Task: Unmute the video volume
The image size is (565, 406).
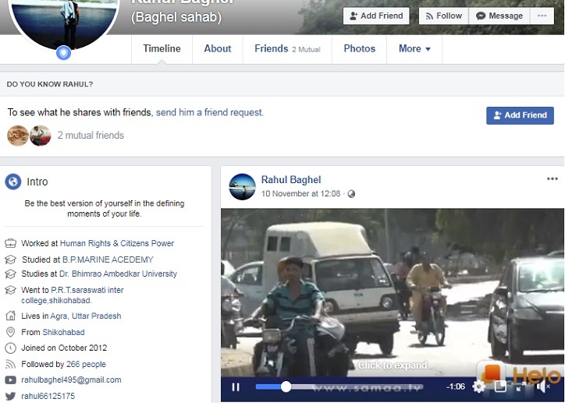Action: pyautogui.click(x=542, y=387)
